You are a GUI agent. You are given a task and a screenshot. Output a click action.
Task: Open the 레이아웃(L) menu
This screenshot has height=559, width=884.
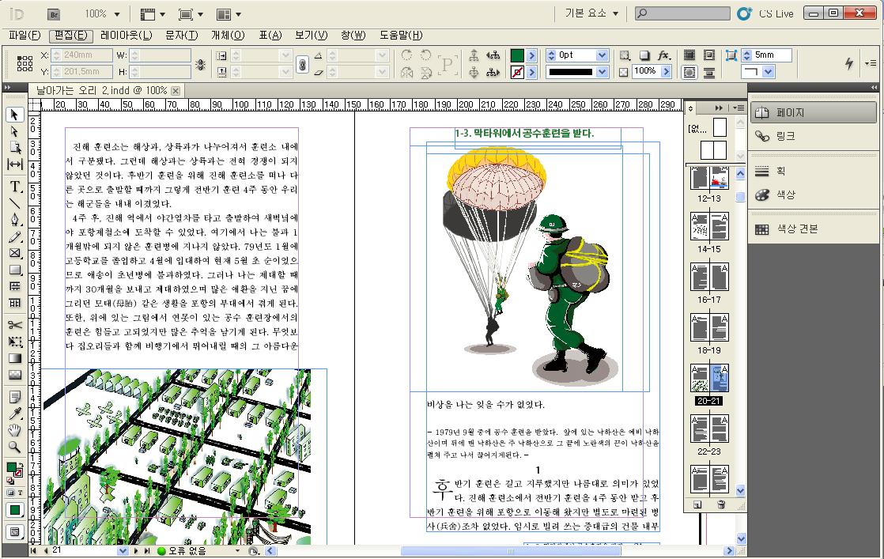pos(126,36)
